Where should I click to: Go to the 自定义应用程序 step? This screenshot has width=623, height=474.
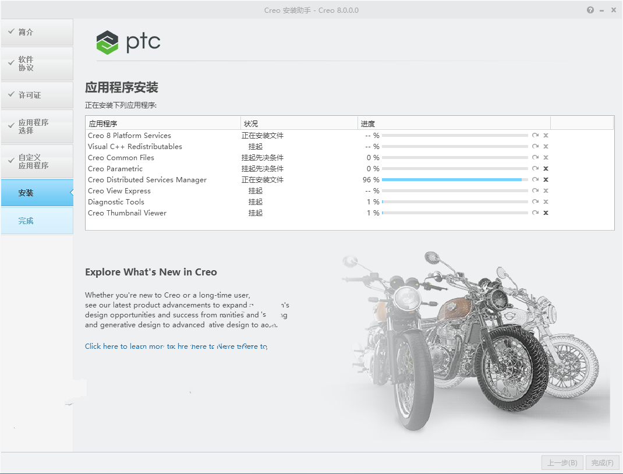[x=37, y=161]
